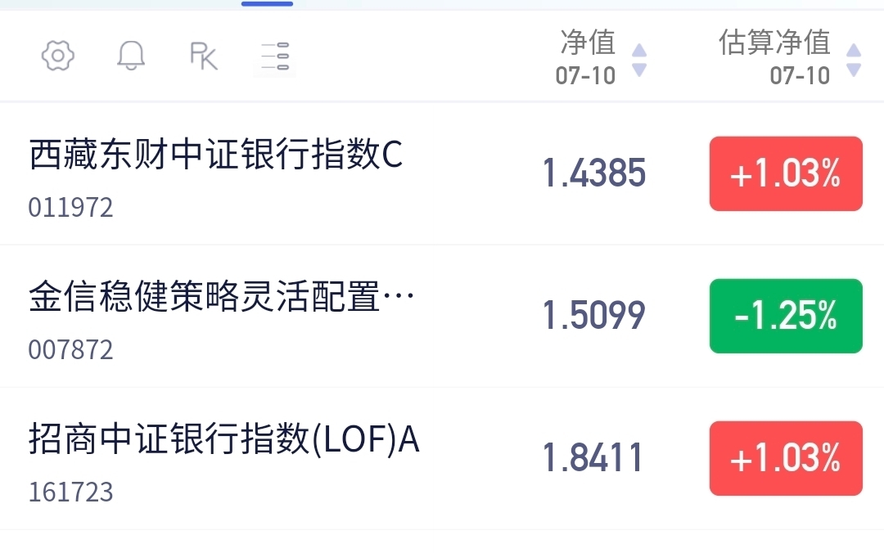Open the list filter options icon
This screenshot has width=884, height=553.
coord(274,56)
